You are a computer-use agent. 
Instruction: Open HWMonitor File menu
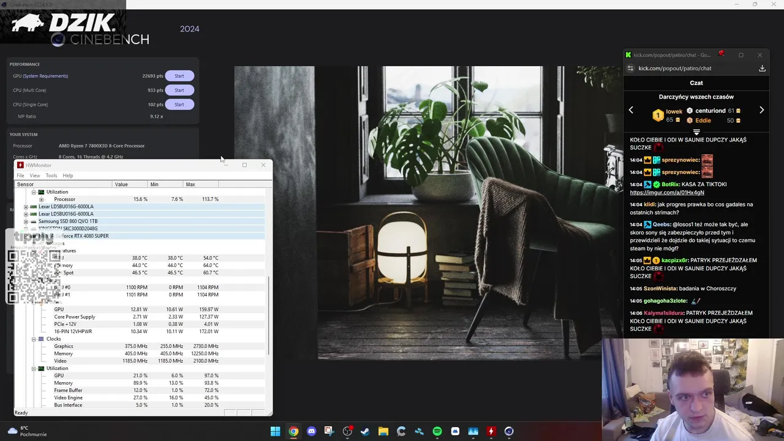20,176
